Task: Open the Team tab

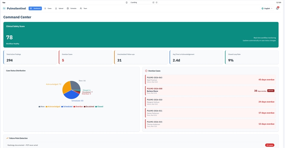Action: click(83, 8)
